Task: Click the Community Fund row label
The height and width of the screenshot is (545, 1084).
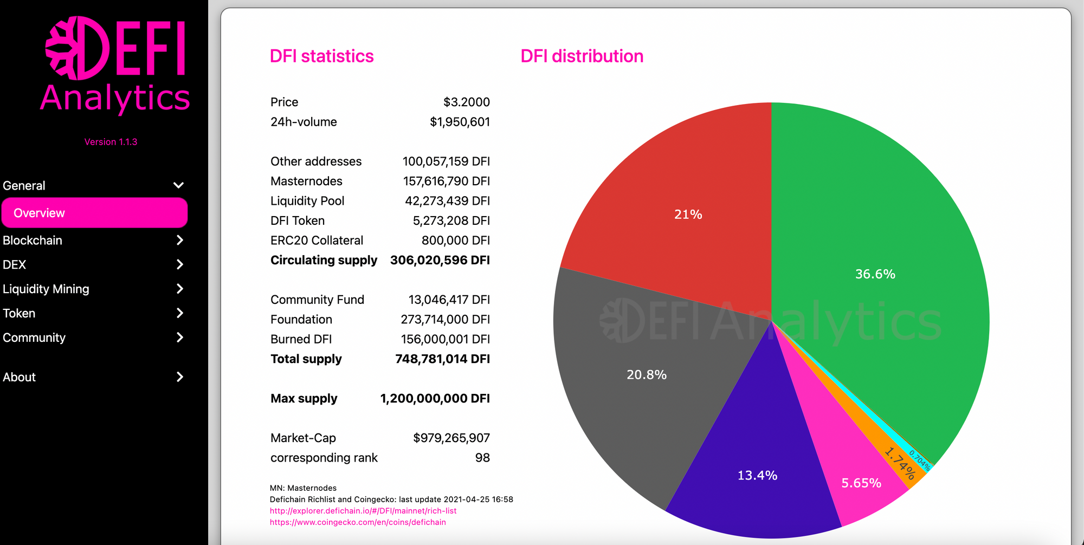Action: pyautogui.click(x=317, y=300)
